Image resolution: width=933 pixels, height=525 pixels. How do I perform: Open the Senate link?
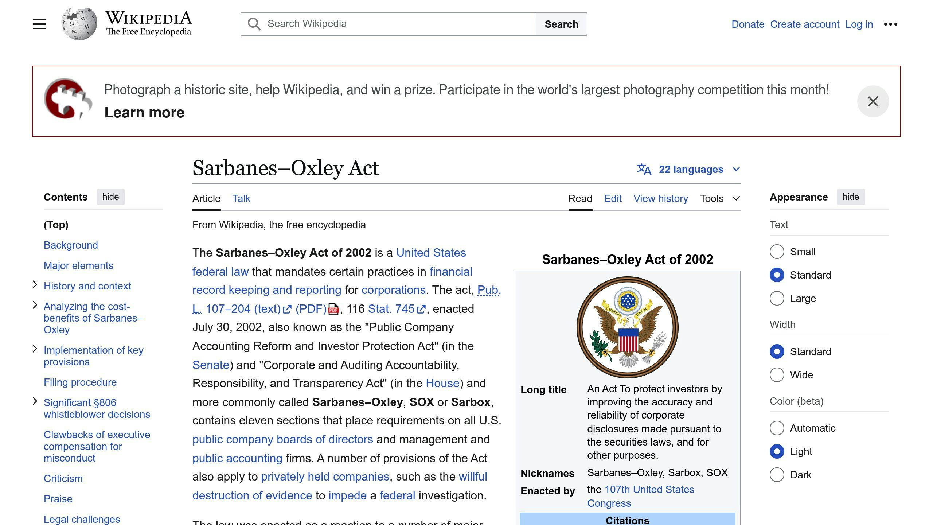click(211, 365)
